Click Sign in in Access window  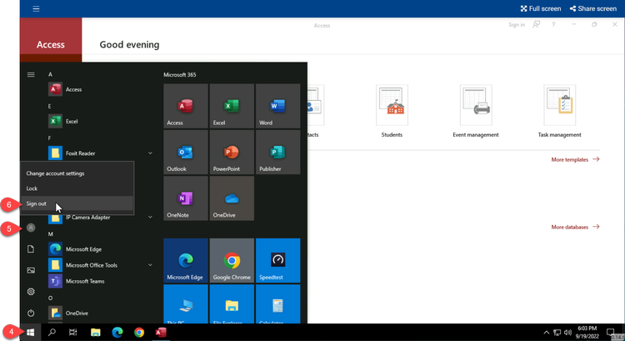pos(517,25)
